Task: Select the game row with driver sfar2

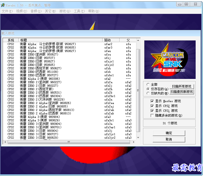Action: pos(69,44)
